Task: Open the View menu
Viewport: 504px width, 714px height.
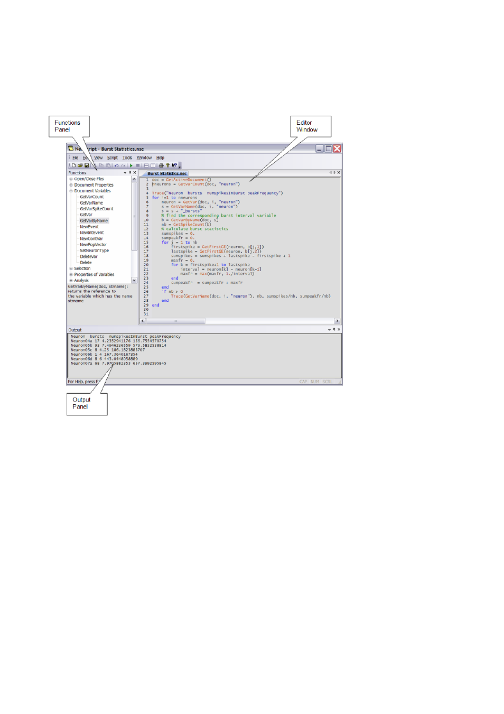Action: 98,157
